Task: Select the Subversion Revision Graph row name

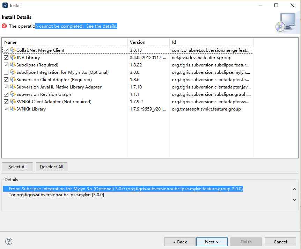Action: [44, 94]
